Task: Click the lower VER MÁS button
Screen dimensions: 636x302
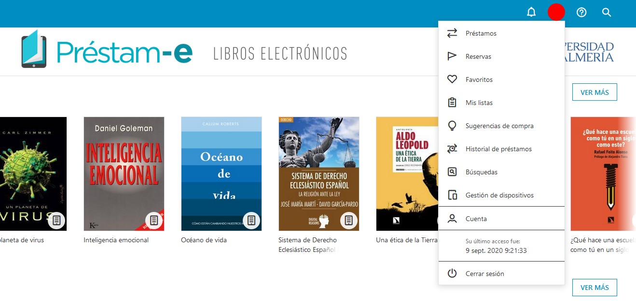Action: [595, 288]
